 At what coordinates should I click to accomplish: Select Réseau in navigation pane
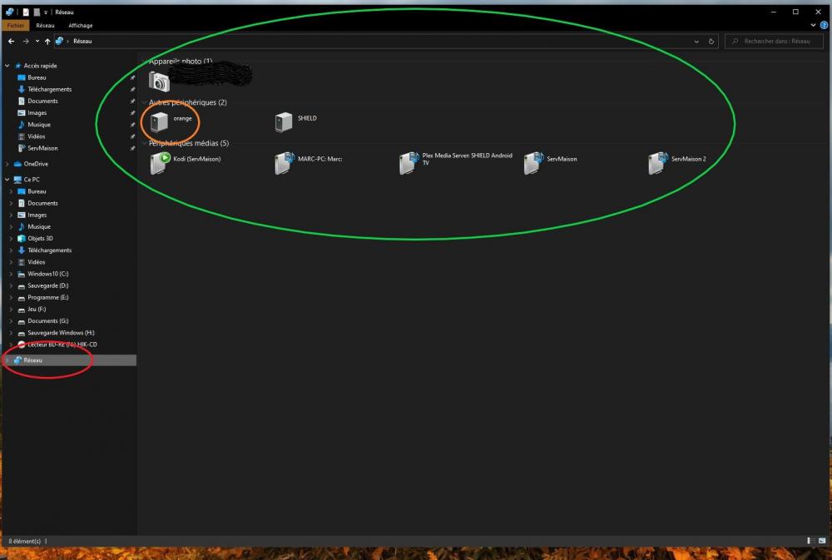(32, 360)
